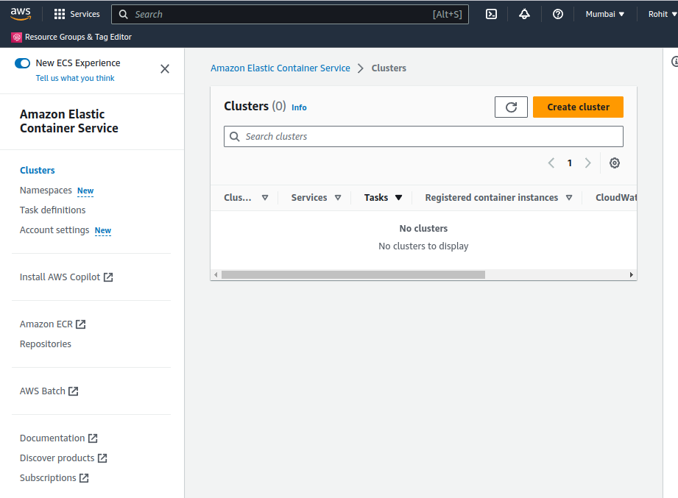Click the New badge beside Namespaces
The width and height of the screenshot is (678, 498).
pyautogui.click(x=85, y=191)
